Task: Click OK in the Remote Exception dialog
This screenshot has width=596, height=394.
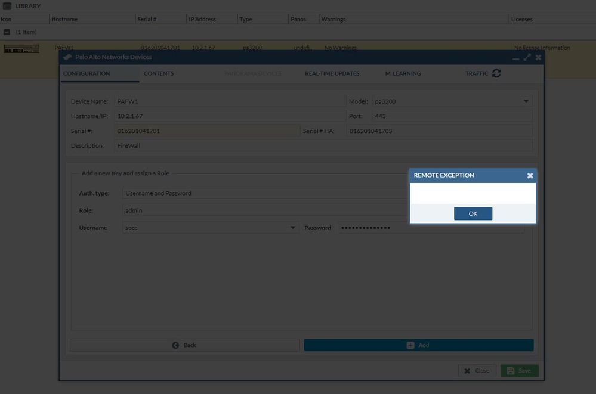Action: (x=473, y=213)
